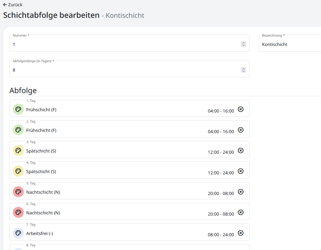Click red palette icon of 5. Tag

(x=18, y=192)
